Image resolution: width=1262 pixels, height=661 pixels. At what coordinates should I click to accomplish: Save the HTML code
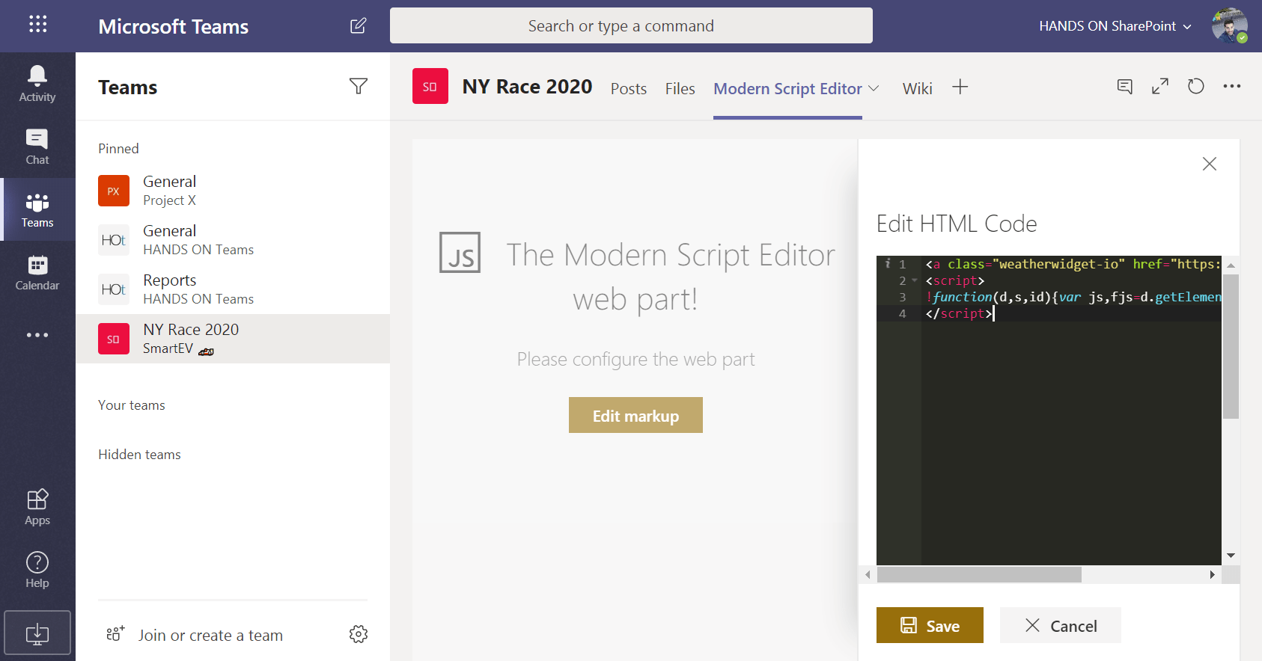pos(930,625)
